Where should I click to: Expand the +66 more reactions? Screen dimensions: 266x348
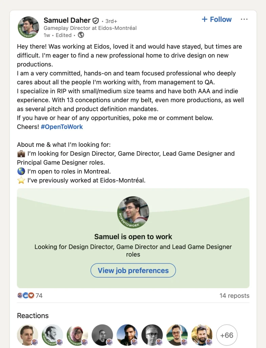pyautogui.click(x=227, y=335)
